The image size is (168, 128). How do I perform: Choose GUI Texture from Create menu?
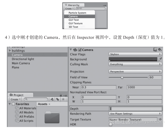coord(80,23)
